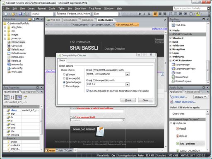Open the Format menu

click(42, 9)
